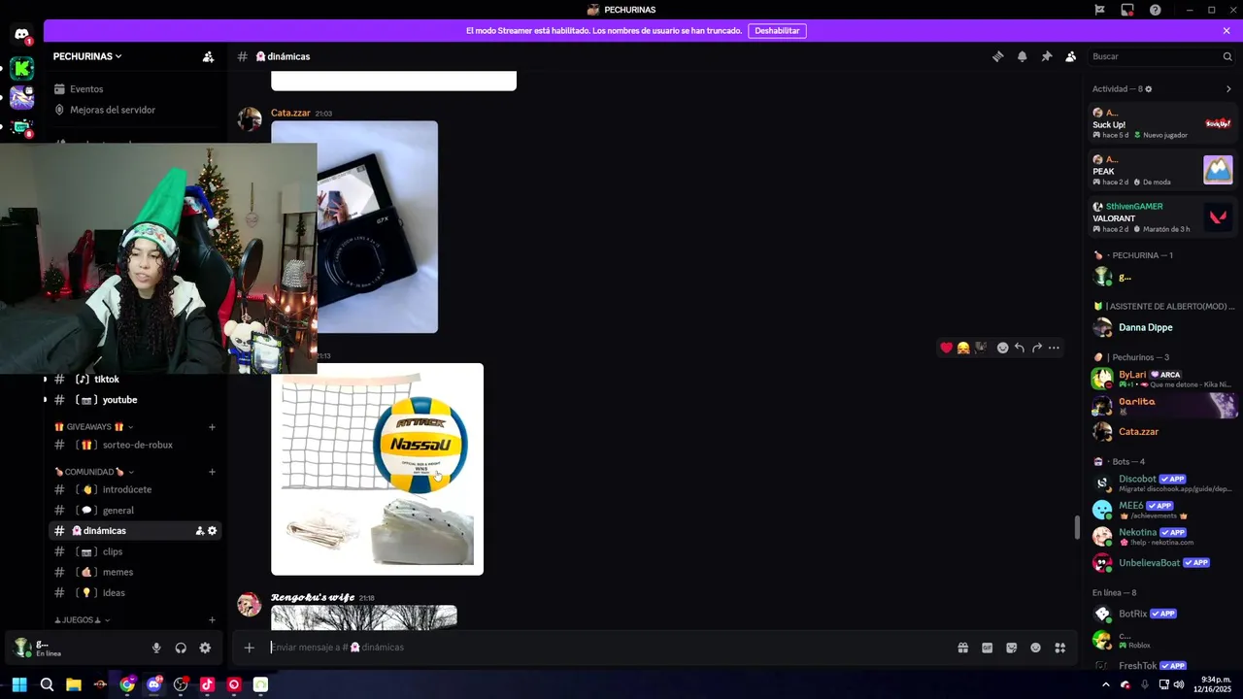Viewport: 1243px width, 699px height.
Task: Click the attach file plus button
Action: click(250, 648)
